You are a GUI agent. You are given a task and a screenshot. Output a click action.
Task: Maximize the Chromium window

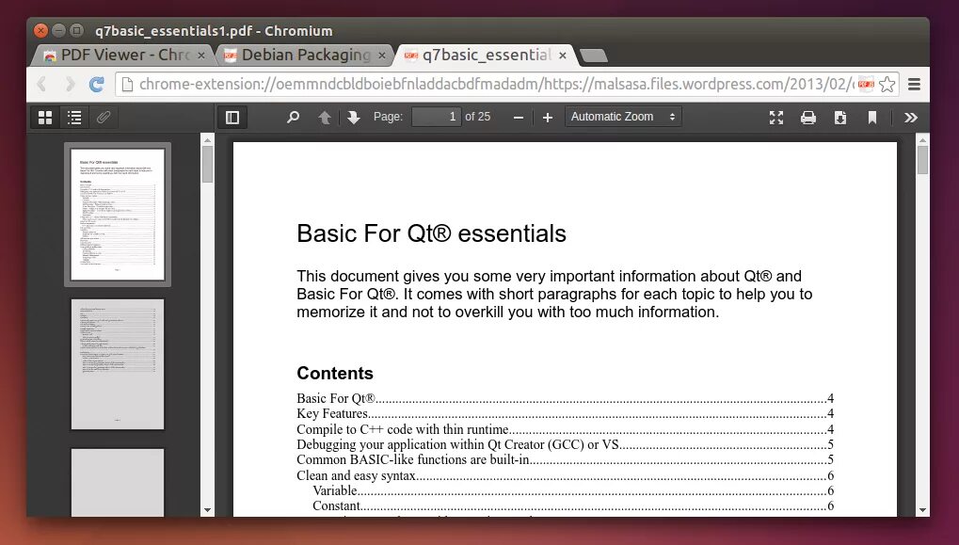pos(76,30)
